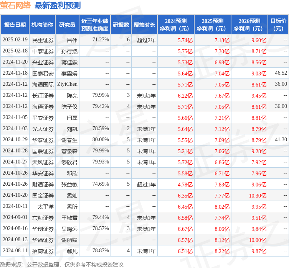The image size is (289, 268).
Task: Click 2026 forecast value 10.00亿
Action: point(258,240)
